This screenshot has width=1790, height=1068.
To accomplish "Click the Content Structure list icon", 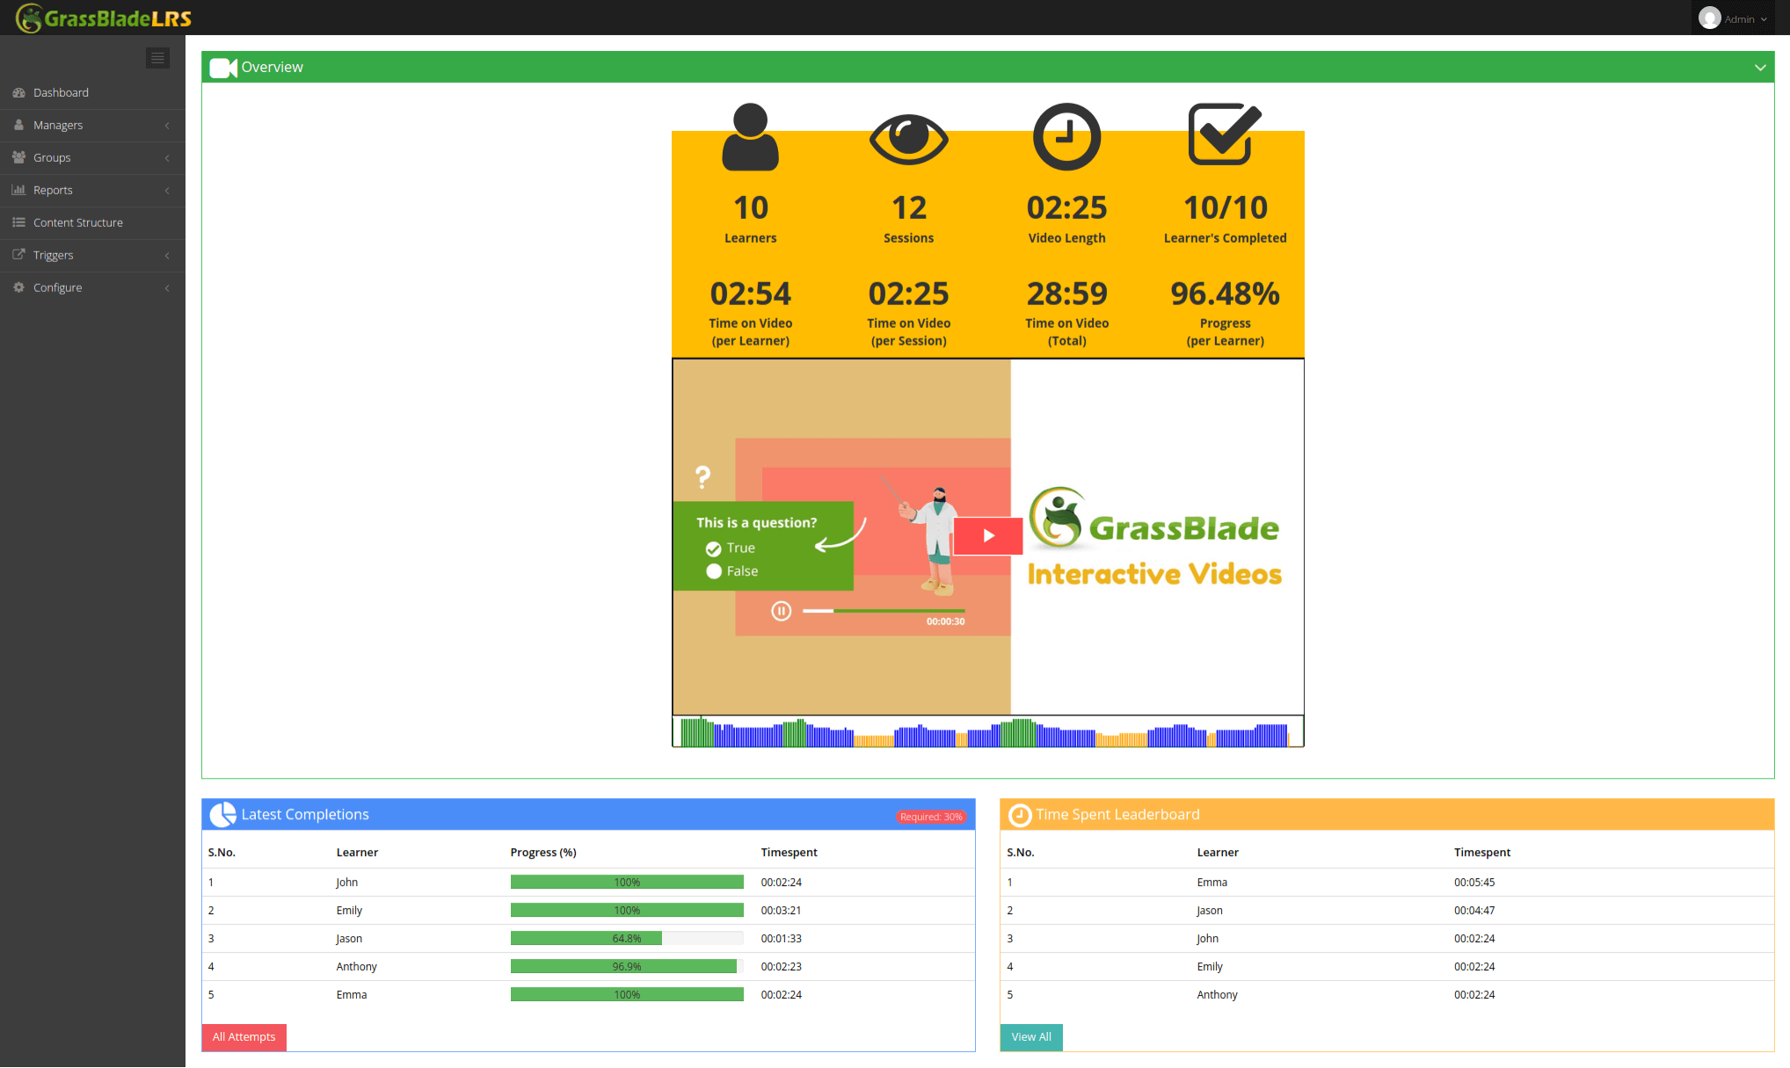I will click(18, 222).
